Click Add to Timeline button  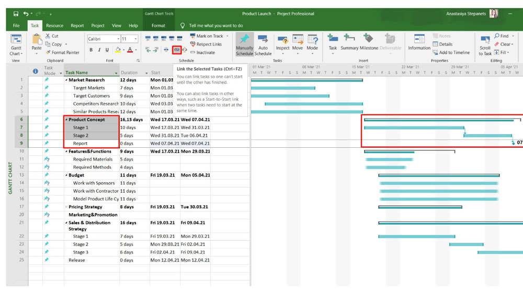[x=451, y=52]
